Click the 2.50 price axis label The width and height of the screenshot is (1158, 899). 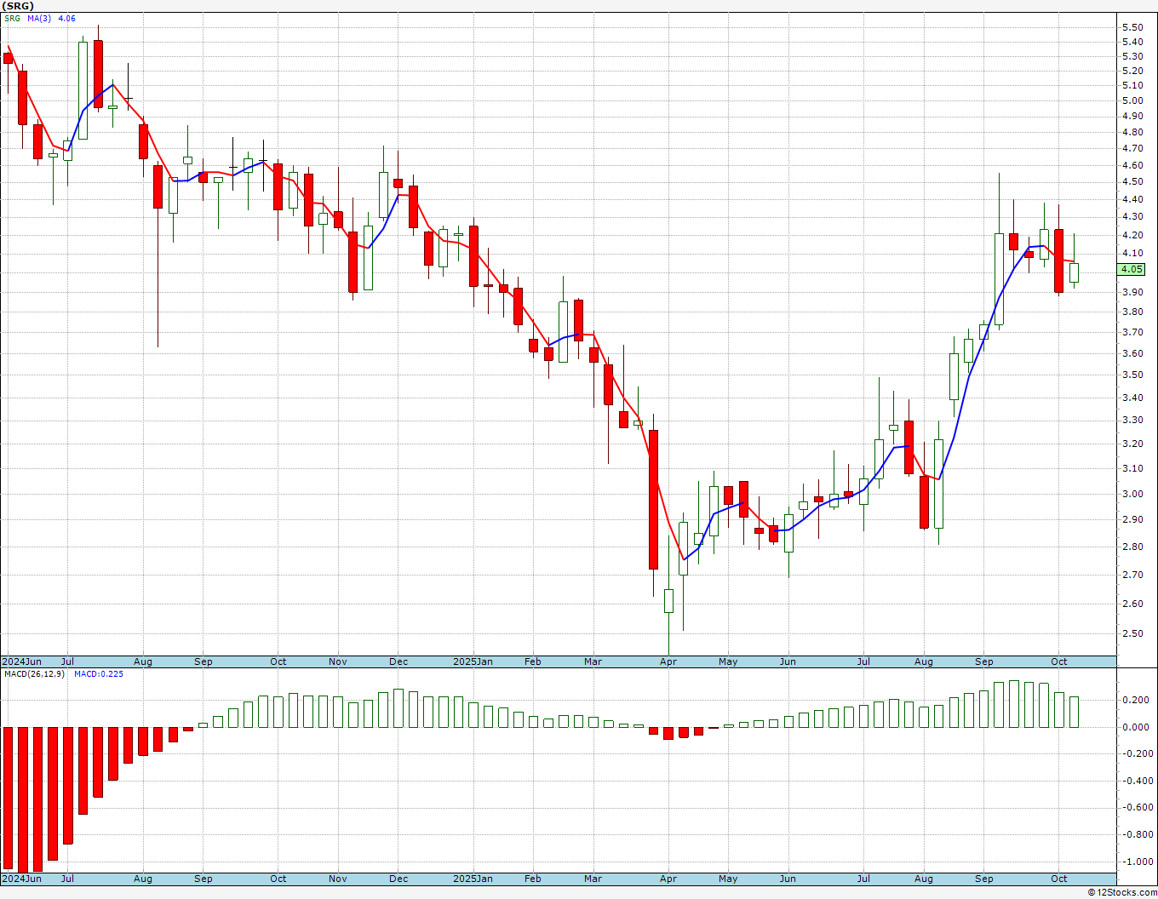(x=1132, y=633)
